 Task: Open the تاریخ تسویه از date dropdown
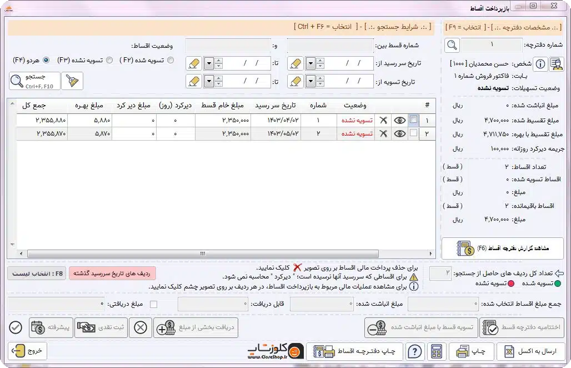point(310,81)
